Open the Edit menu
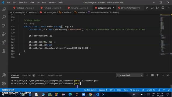The image size is (172, 97). (x=14, y=2)
